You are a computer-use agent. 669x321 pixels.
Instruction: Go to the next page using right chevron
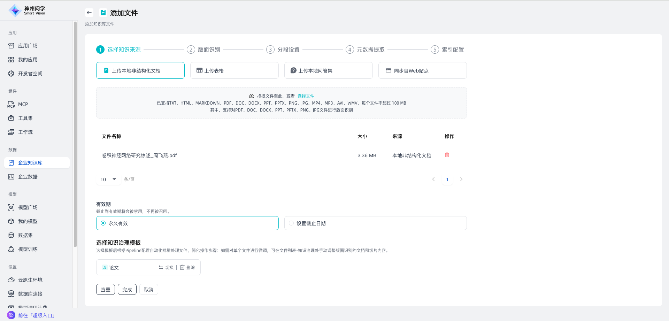461,179
